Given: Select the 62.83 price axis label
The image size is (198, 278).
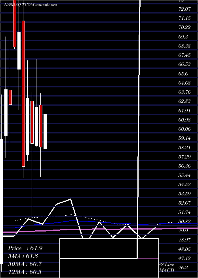Looking at the screenshot, I should [185, 101].
